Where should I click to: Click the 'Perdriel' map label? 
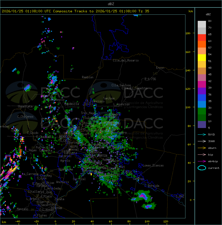[x=65, y=156]
